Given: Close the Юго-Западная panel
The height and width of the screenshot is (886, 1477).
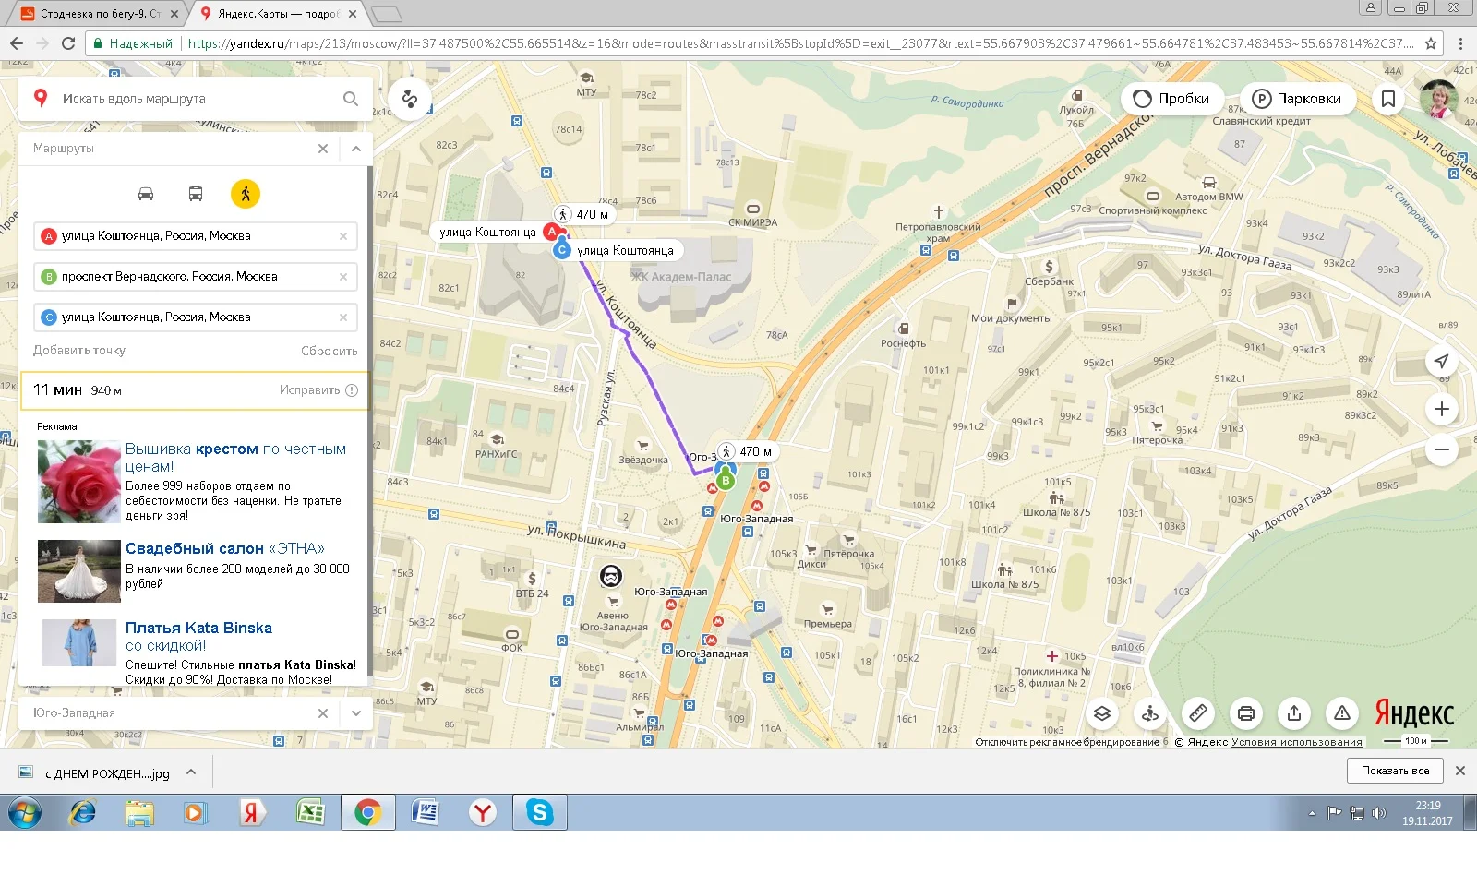Looking at the screenshot, I should 323,713.
